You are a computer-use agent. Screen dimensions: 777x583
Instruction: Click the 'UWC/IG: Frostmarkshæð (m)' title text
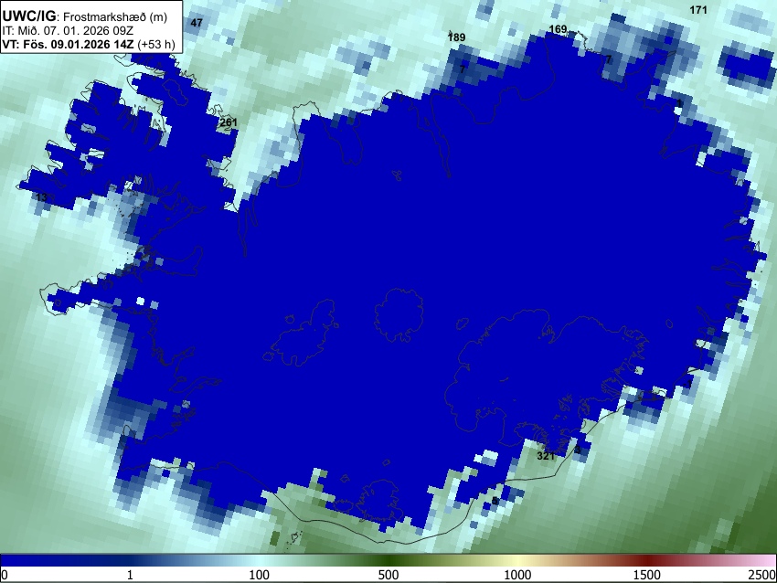[x=85, y=16]
